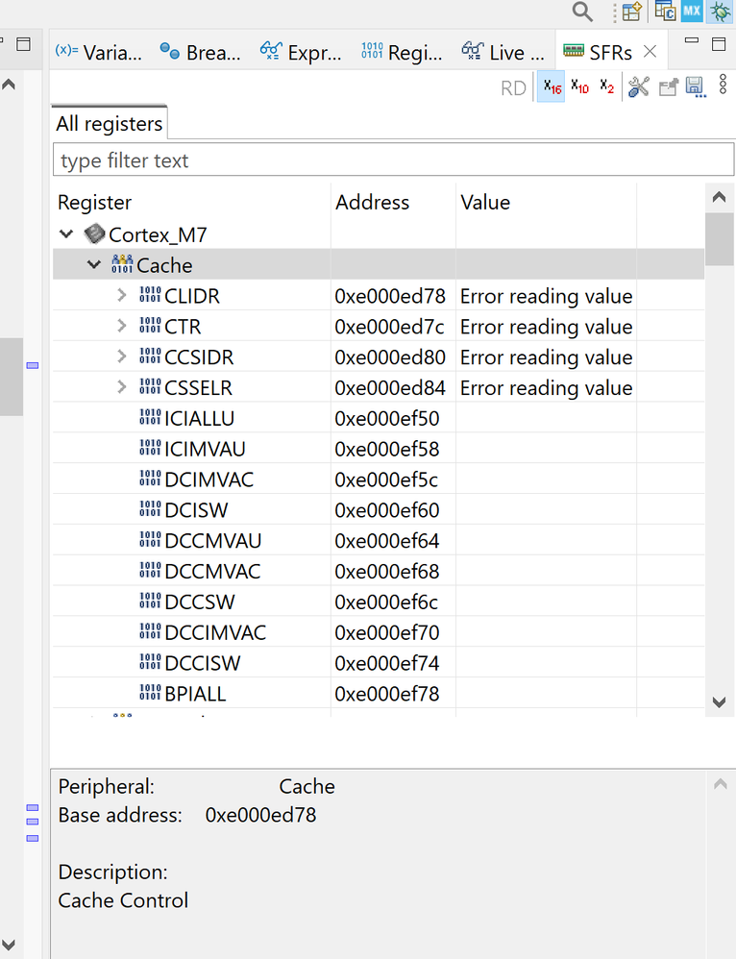Collapse the Cortex_M7 tree node
736x959 pixels.
pos(66,234)
